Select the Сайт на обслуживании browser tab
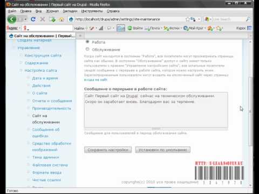259x194 pixels. tap(42, 36)
